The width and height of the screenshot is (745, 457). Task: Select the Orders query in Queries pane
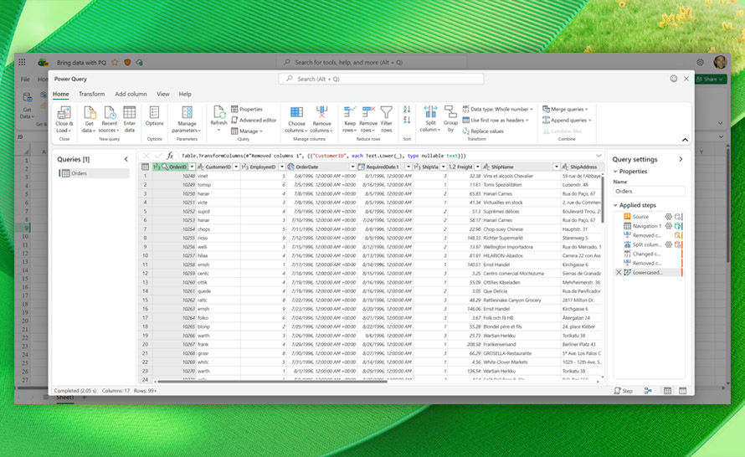pos(79,173)
